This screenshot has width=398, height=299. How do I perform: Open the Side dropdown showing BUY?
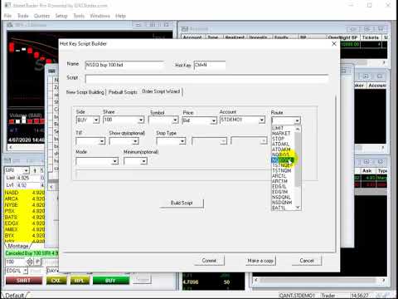[x=96, y=120]
